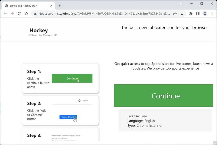Click the small Continue image in Step 1

72,78
